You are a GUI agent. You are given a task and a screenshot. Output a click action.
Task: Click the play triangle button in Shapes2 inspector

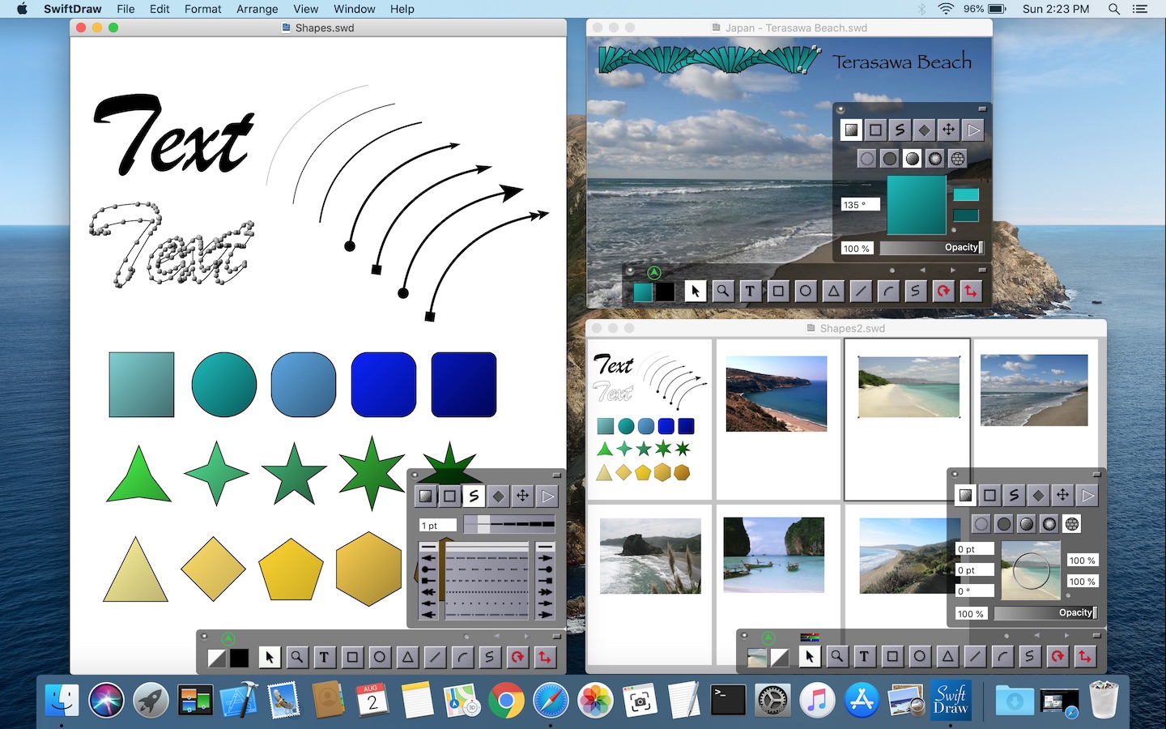pyautogui.click(x=1087, y=495)
